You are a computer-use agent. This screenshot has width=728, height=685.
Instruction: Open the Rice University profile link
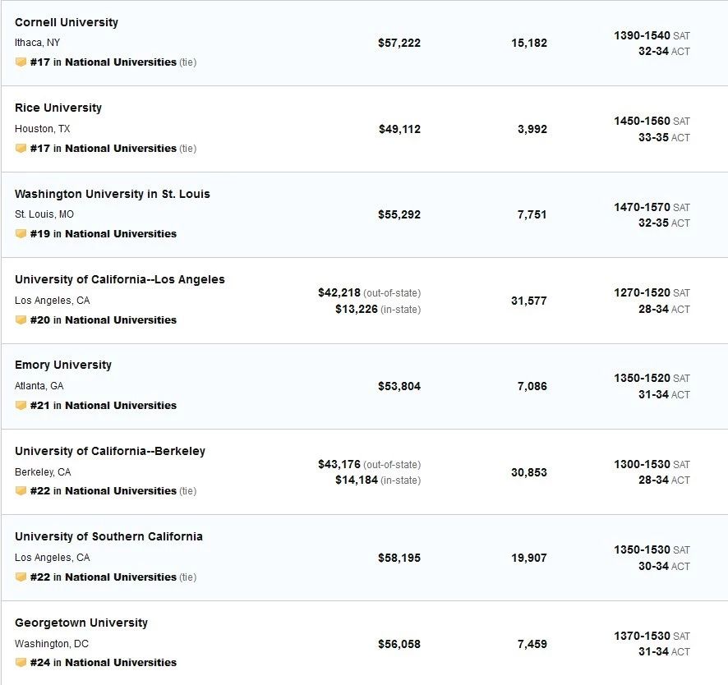coord(58,108)
